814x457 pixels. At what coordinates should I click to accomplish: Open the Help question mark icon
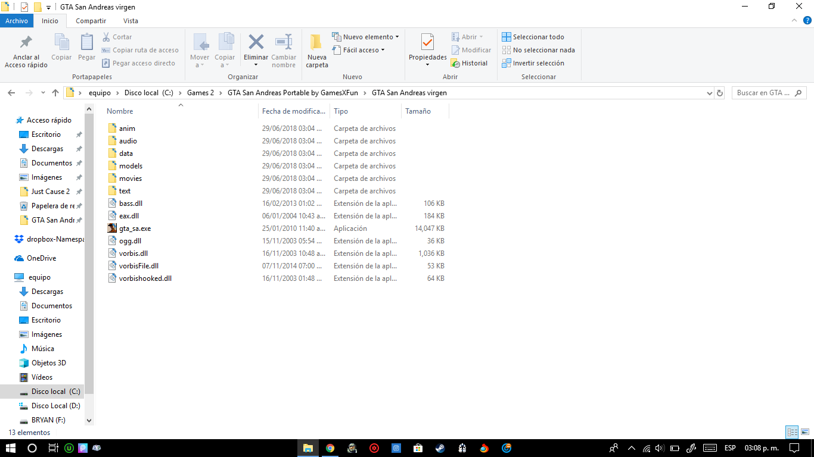[806, 20]
